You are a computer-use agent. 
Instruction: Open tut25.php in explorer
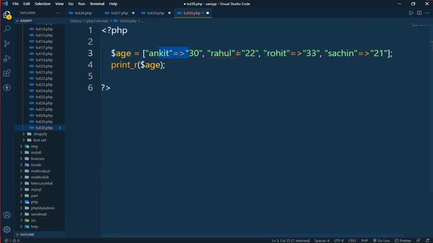(44, 97)
